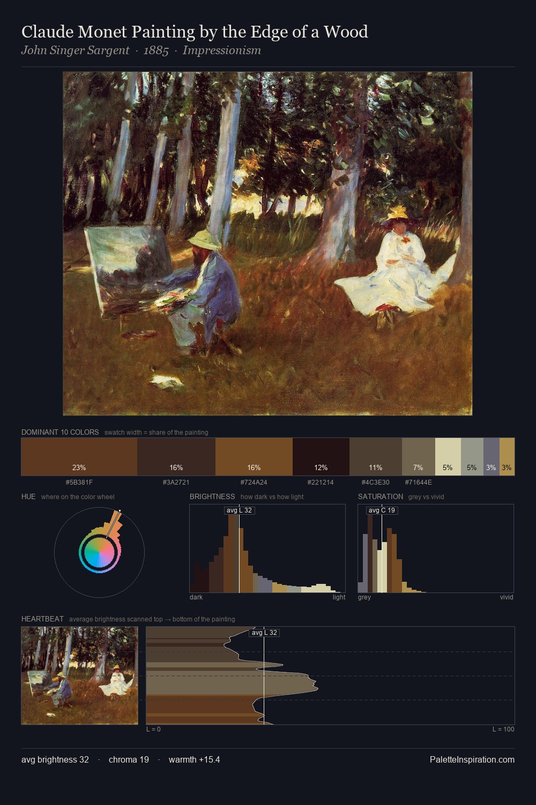Click the John Singer Sargent subtitle
Screen dimensions: 536x805
click(x=141, y=50)
